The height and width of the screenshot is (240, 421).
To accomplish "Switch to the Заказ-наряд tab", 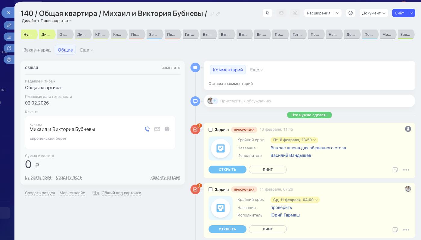I will coord(37,50).
